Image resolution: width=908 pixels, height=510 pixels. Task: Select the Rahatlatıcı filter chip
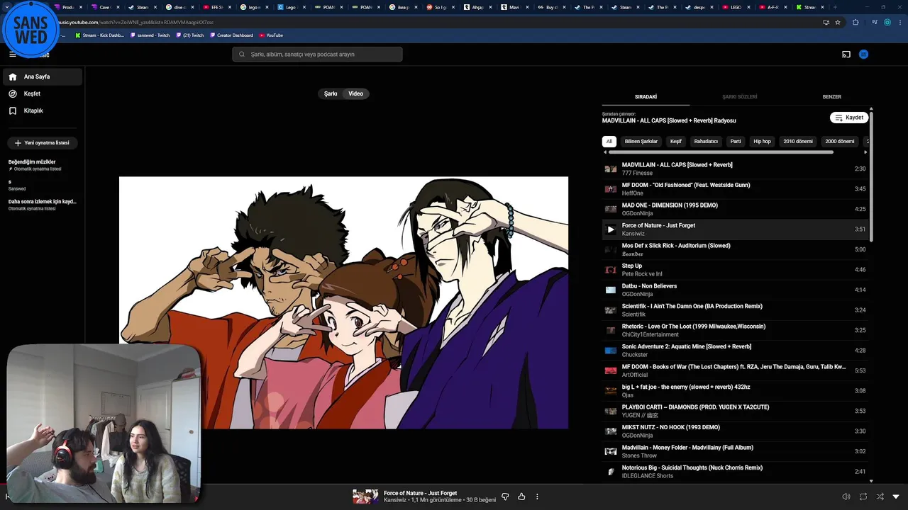point(706,141)
